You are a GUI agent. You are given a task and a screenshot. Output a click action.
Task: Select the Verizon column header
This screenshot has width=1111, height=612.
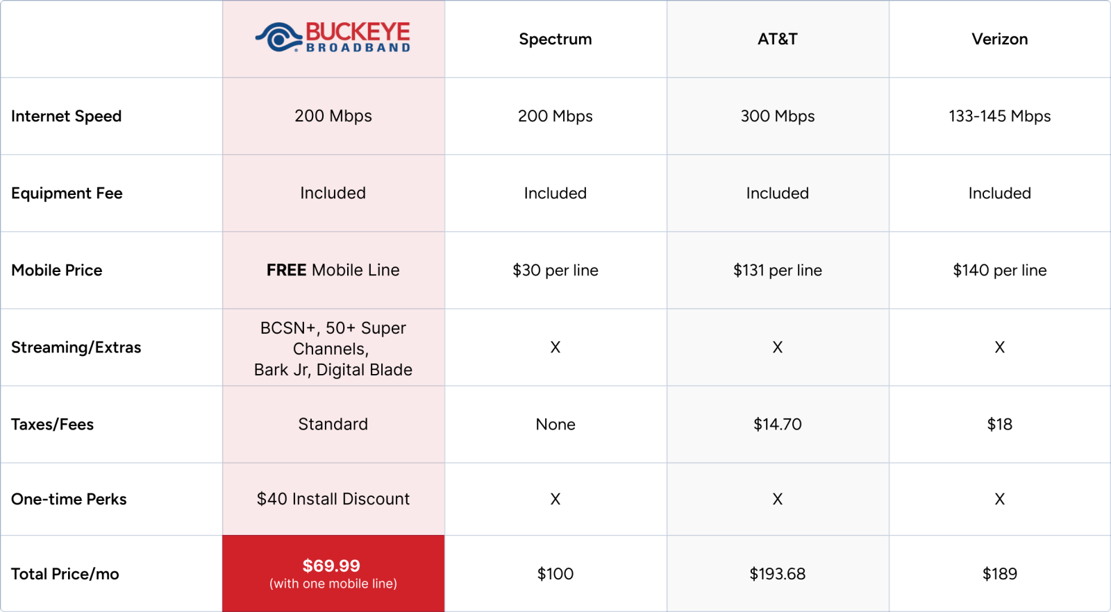click(1000, 40)
